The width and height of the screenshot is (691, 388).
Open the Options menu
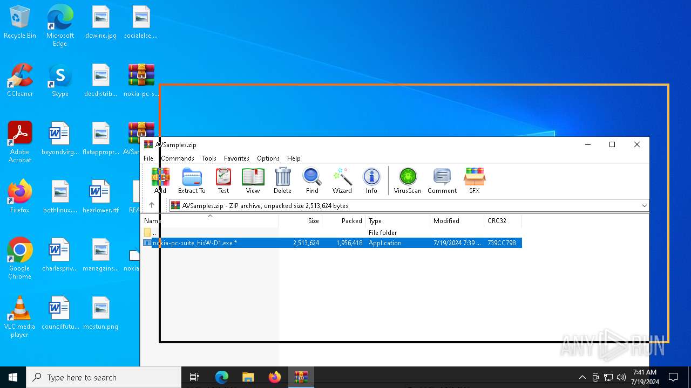pos(268,158)
